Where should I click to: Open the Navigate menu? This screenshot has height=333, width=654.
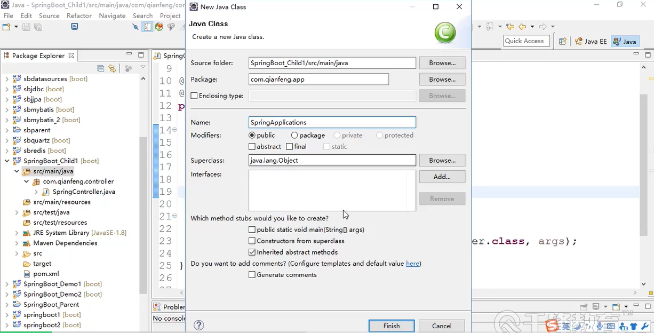coord(112,15)
